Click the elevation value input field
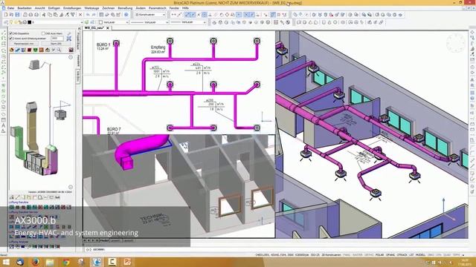 [x=57, y=39]
